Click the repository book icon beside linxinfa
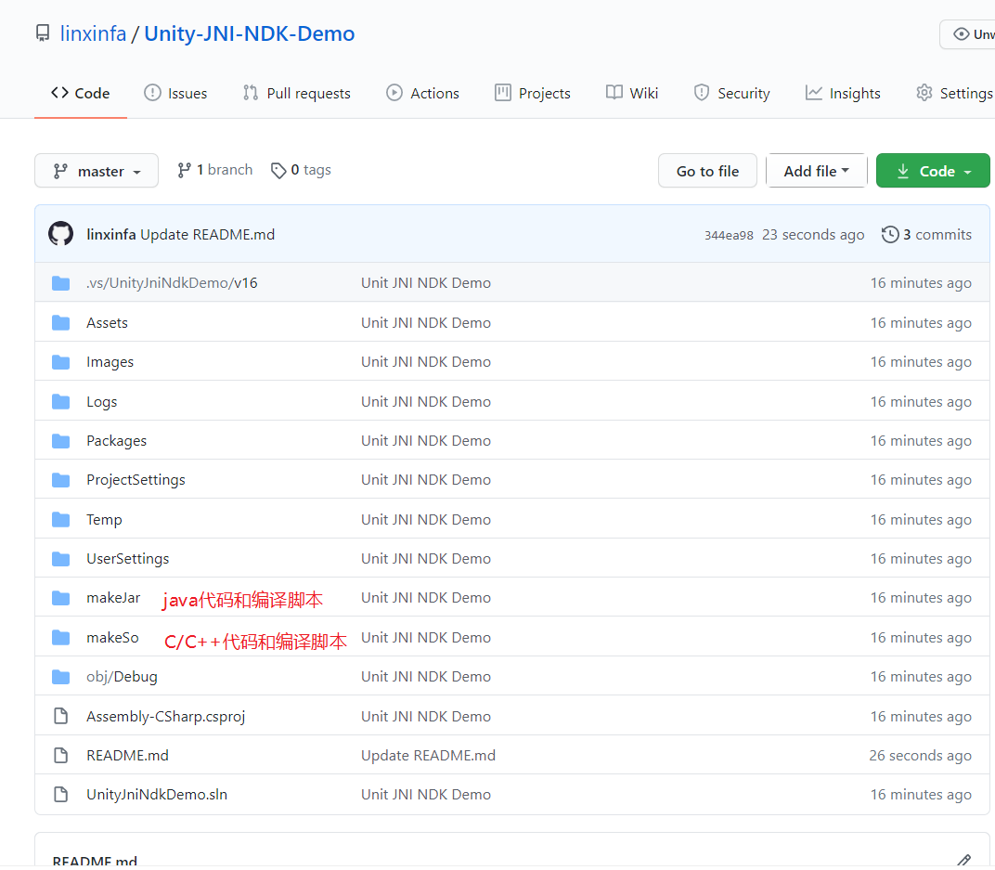This screenshot has height=870, width=995. [x=43, y=33]
